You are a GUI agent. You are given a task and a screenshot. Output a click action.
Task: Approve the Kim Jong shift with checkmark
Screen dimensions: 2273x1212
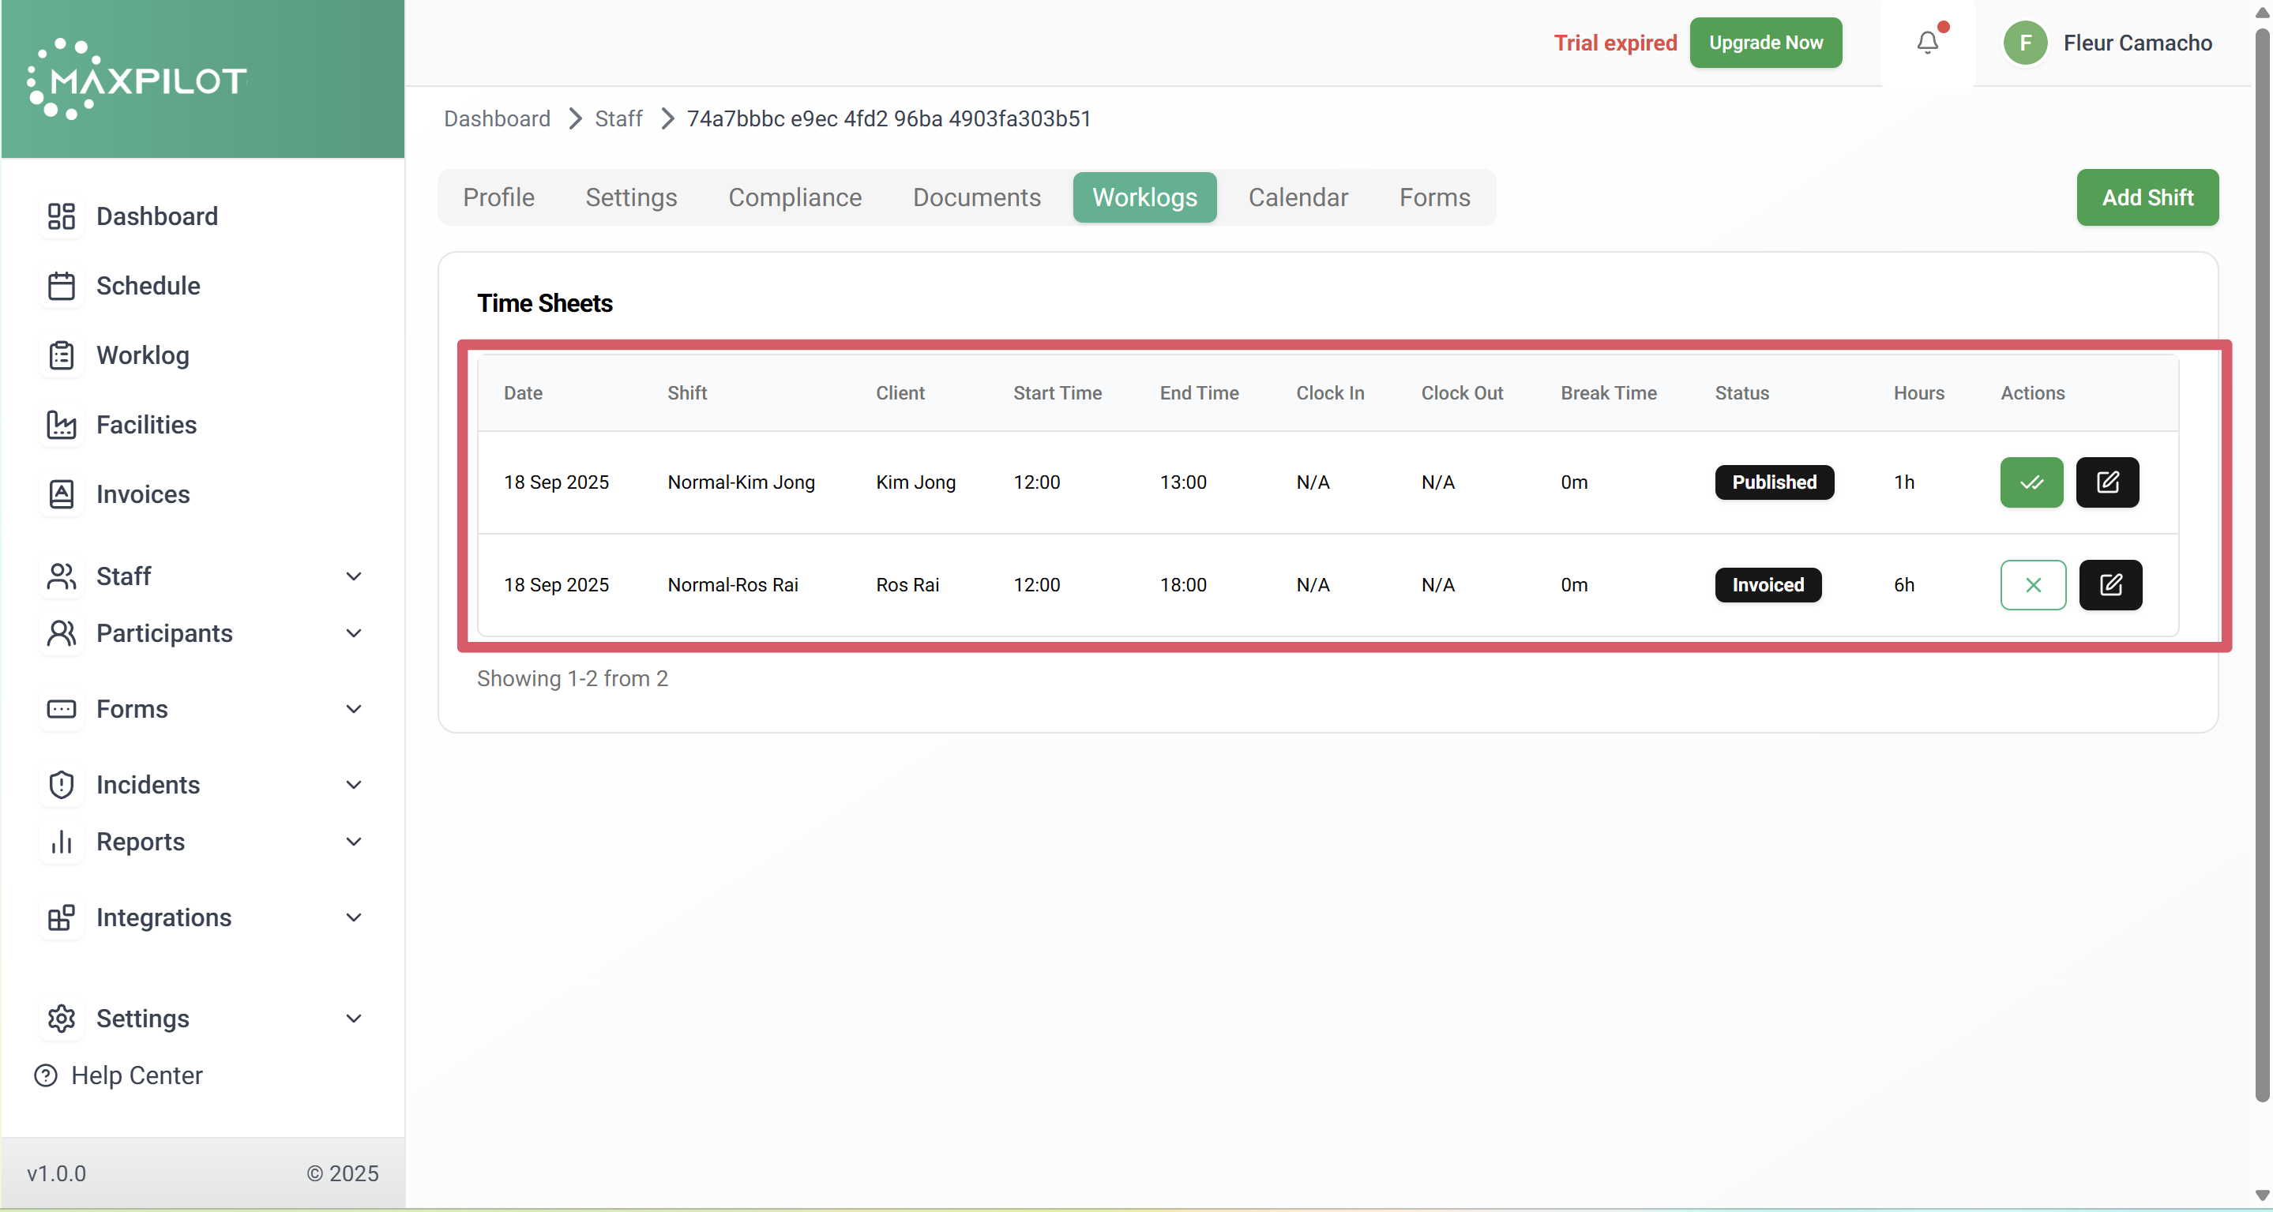tap(2031, 482)
